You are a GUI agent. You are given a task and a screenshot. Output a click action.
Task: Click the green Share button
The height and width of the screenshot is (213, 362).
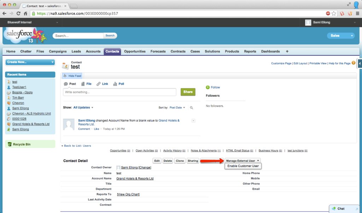click(x=188, y=92)
